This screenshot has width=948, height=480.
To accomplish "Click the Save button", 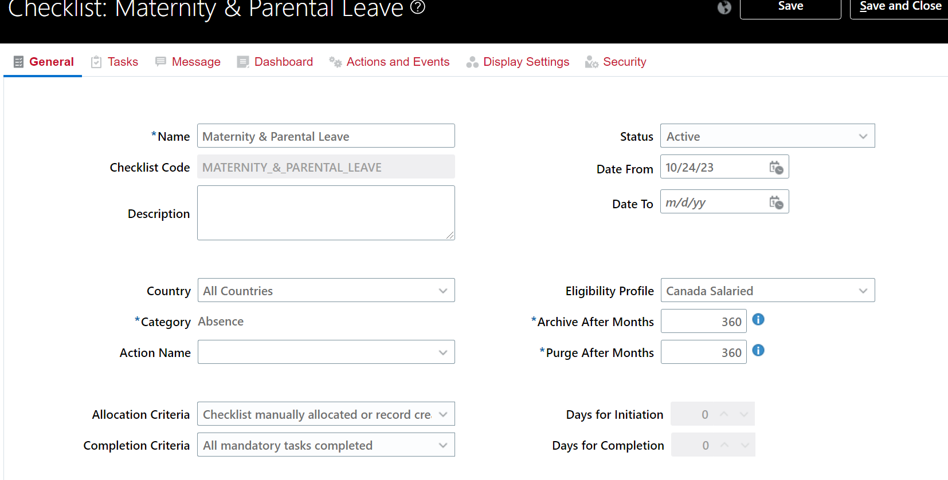I will point(790,6).
